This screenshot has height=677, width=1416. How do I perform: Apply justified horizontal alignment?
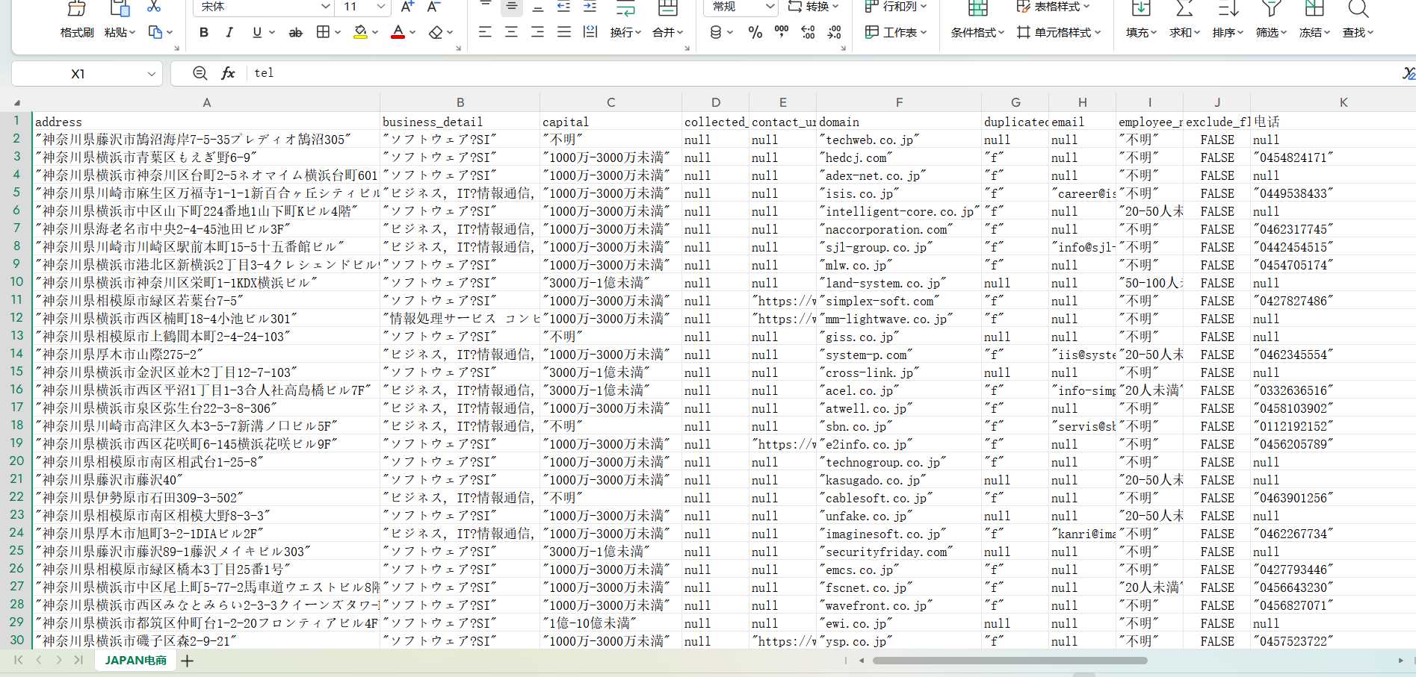click(564, 32)
